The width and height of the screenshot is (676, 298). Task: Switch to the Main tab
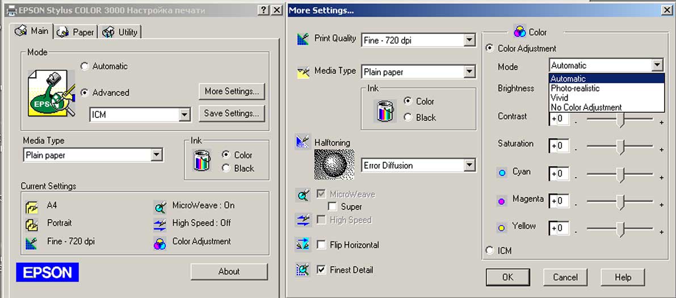pyautogui.click(x=32, y=31)
